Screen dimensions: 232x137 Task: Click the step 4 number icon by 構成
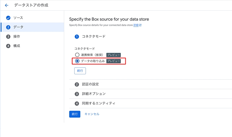point(8,46)
